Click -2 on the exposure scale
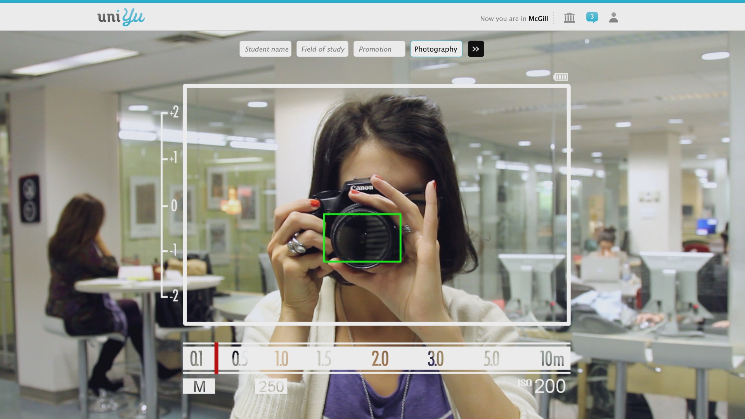The height and width of the screenshot is (419, 745). coord(174,296)
